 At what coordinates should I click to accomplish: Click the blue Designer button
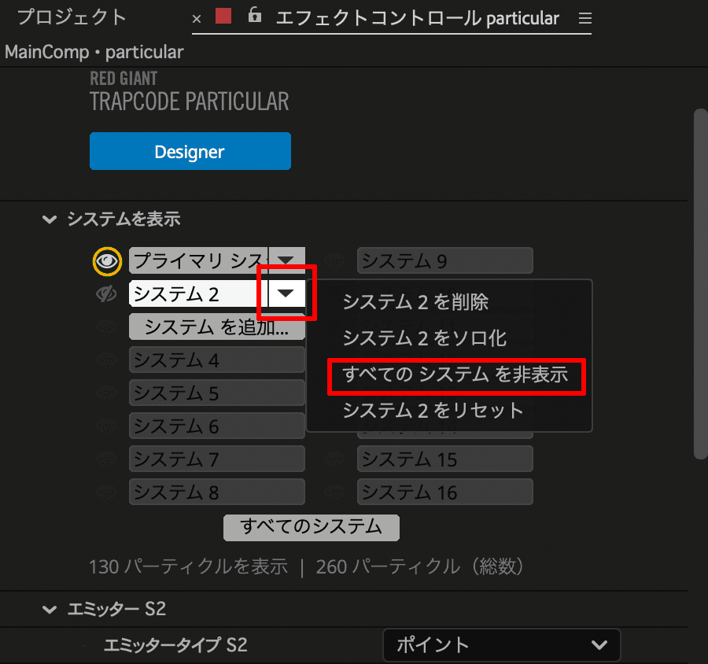click(x=190, y=150)
